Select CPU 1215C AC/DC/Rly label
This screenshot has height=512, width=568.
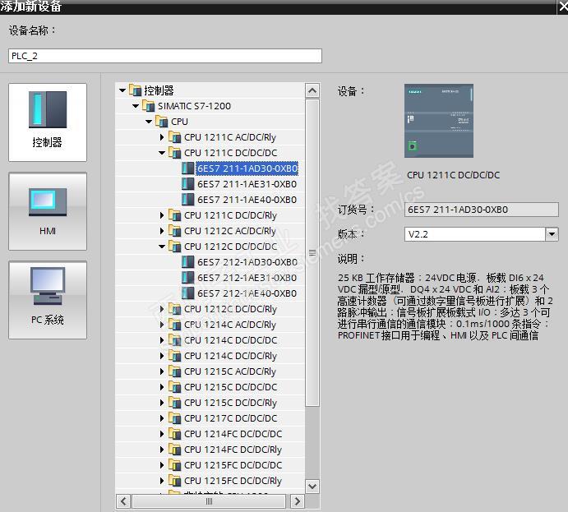(x=230, y=371)
